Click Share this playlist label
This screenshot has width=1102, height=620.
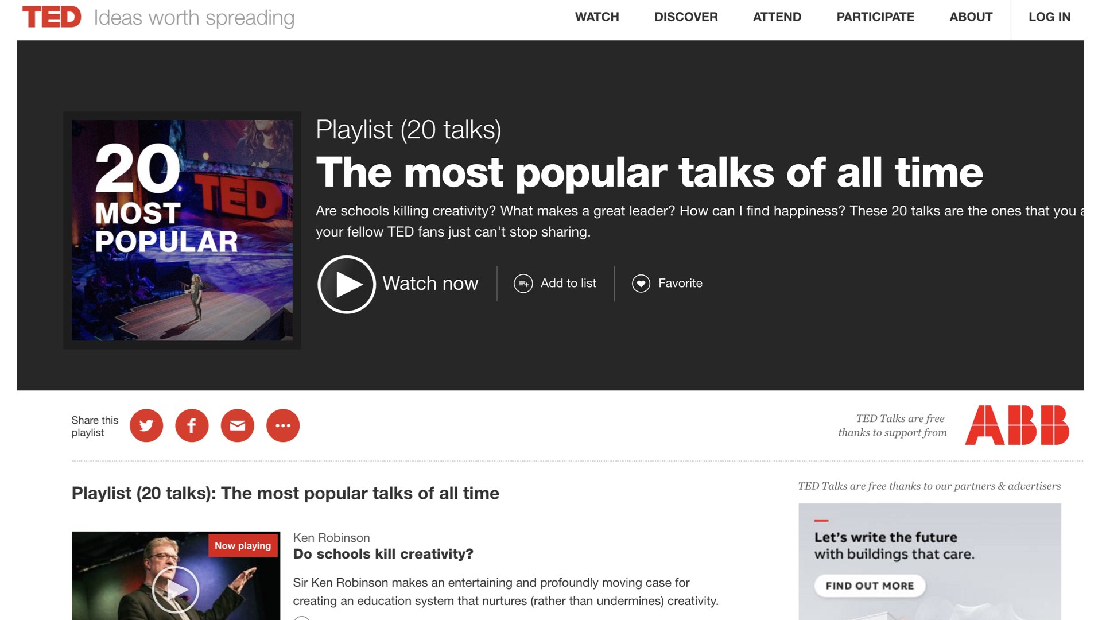click(x=95, y=427)
